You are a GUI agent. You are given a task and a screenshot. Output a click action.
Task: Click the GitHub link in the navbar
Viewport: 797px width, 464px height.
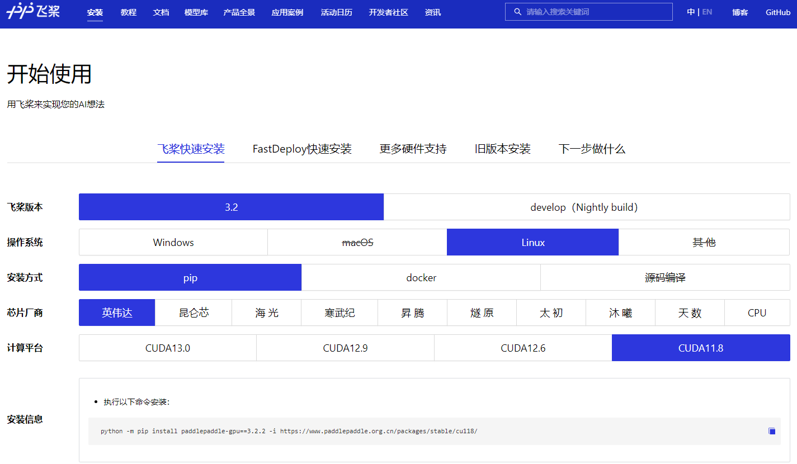click(777, 12)
